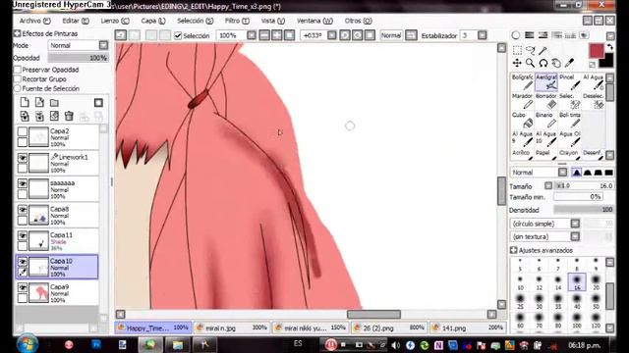The height and width of the screenshot is (353, 629).
Task: Select the Aerógrafo airbrush tool
Action: (546, 82)
